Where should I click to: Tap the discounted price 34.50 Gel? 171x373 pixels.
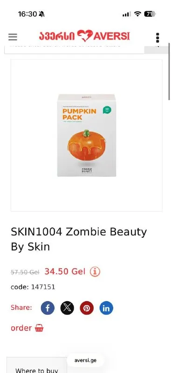tap(65, 271)
